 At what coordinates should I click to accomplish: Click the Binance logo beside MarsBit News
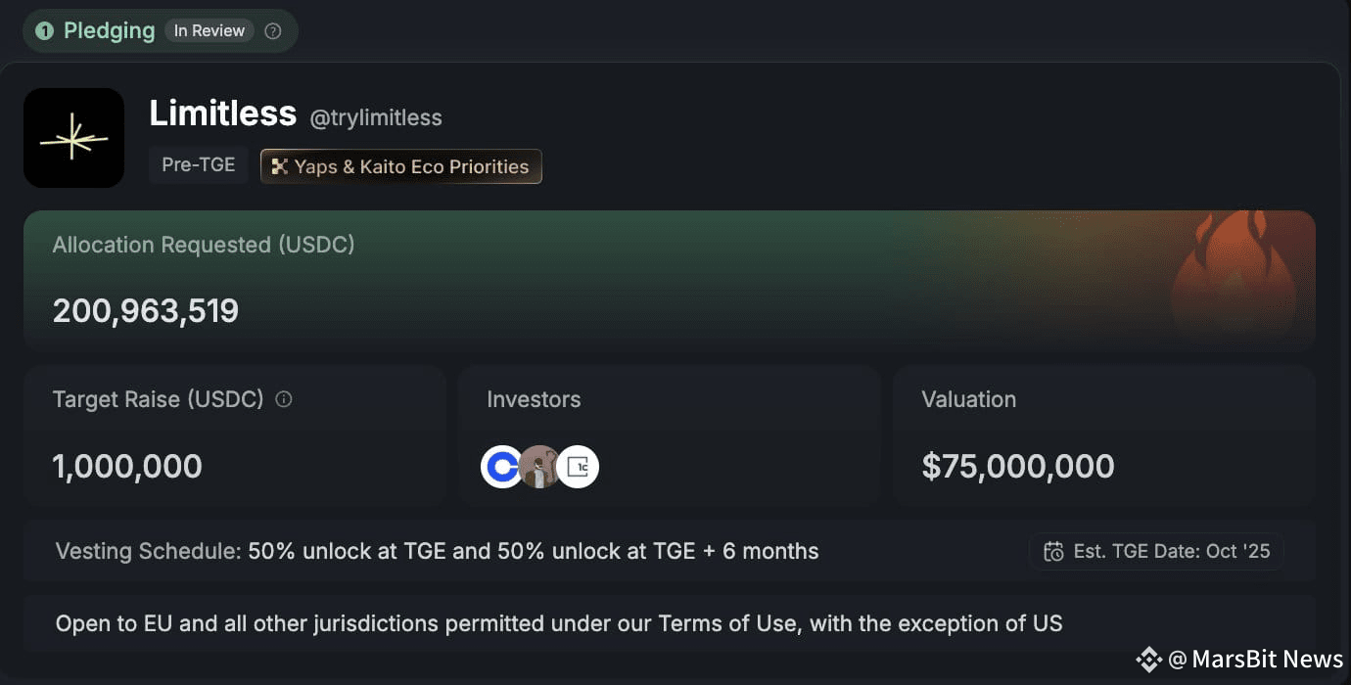click(1148, 660)
